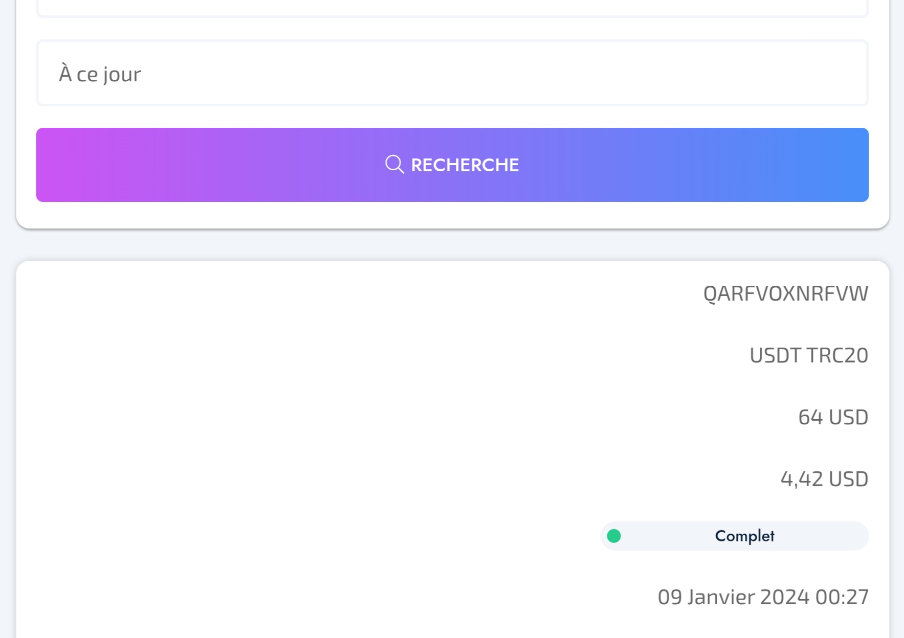Screen dimensions: 904x638
Task: Click the magnifying glass icon in RECHERCHE
Action: (394, 165)
